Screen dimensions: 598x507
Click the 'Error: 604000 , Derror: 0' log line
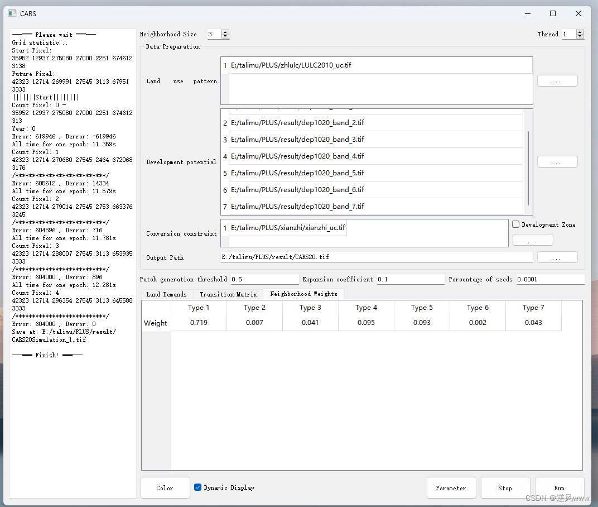point(54,324)
